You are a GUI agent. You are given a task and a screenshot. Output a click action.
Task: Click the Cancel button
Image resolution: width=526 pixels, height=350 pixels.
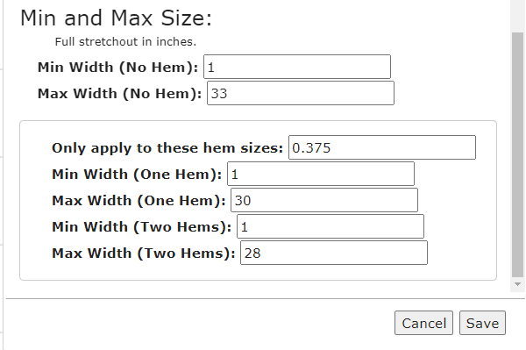423,323
